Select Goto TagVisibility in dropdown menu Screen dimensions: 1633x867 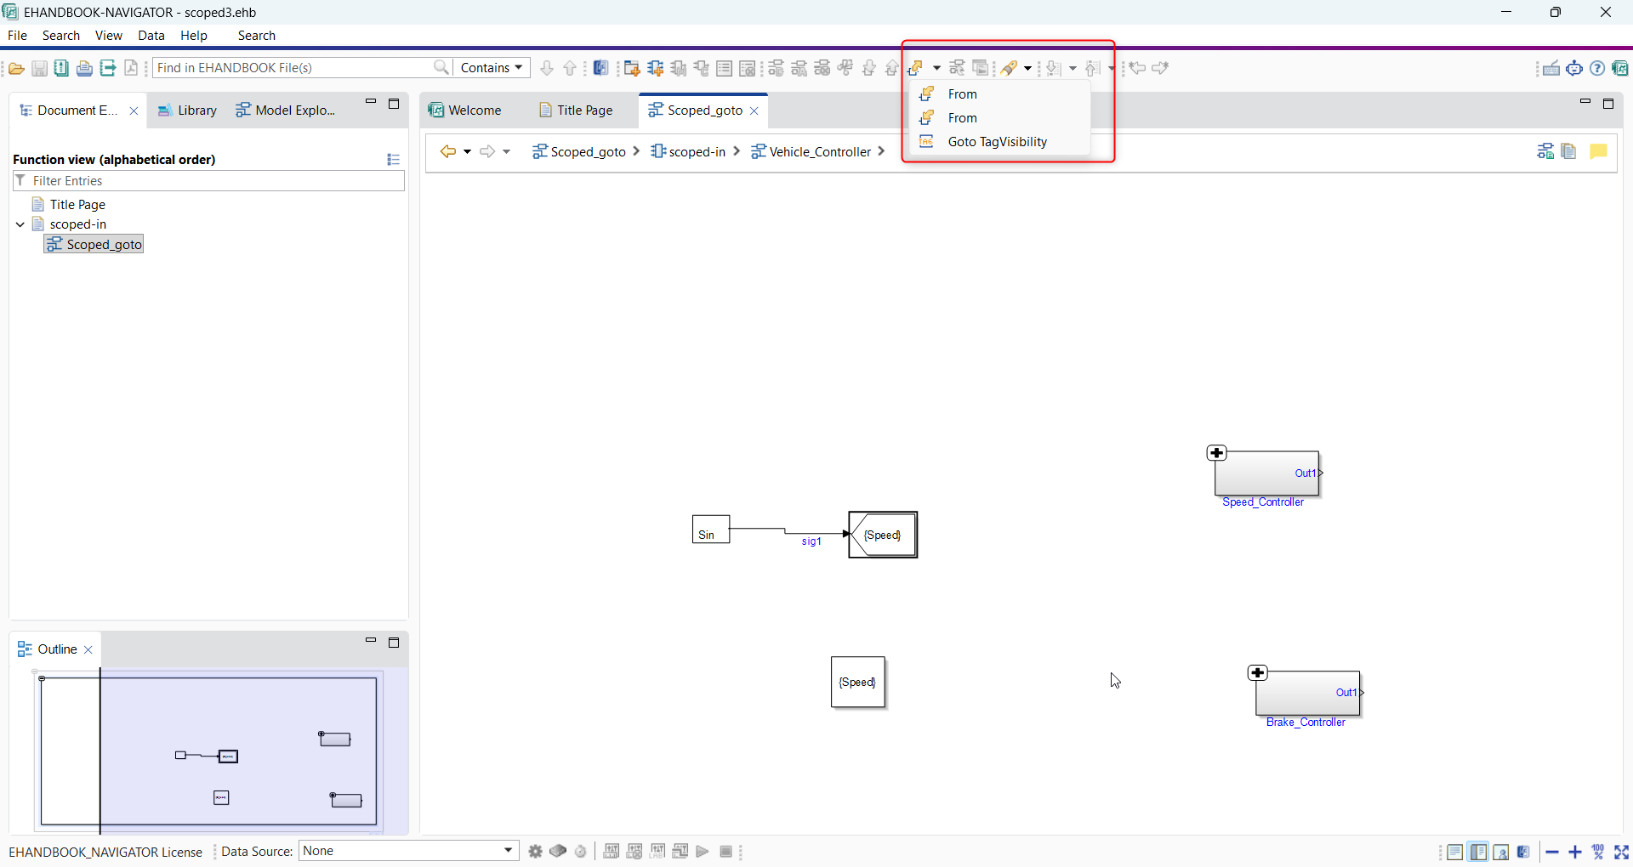click(x=997, y=141)
